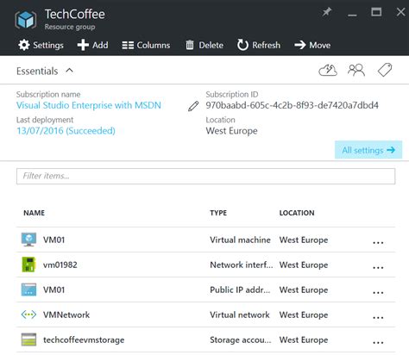Open the VM01 virtual machine row name

tap(53, 240)
